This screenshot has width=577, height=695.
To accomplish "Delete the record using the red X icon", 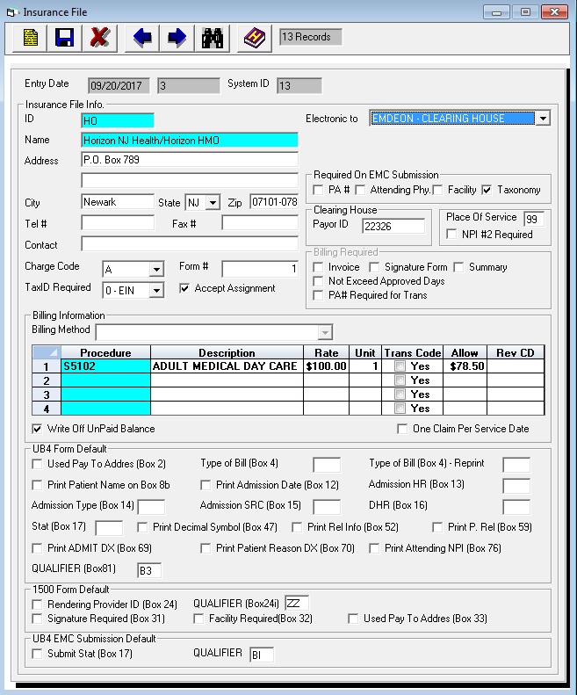I will (100, 38).
